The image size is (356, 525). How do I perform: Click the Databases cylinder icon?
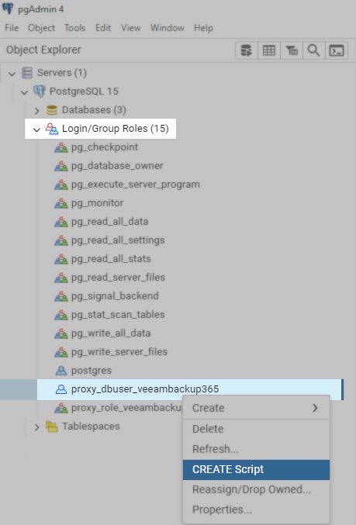tap(51, 110)
